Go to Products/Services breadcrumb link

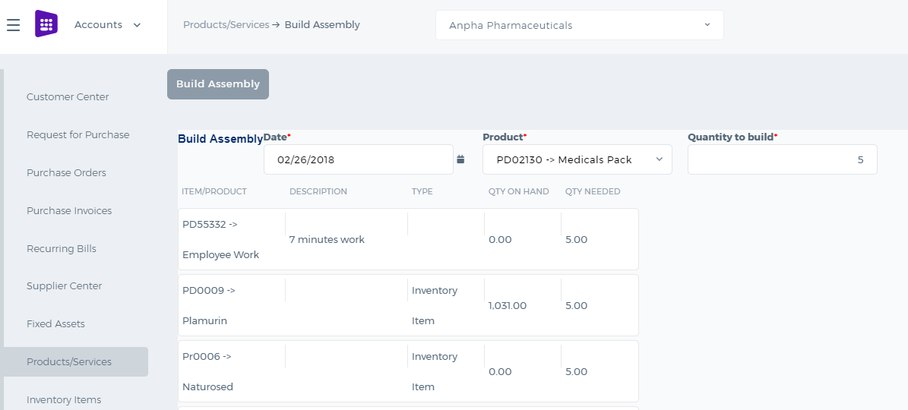coord(226,25)
